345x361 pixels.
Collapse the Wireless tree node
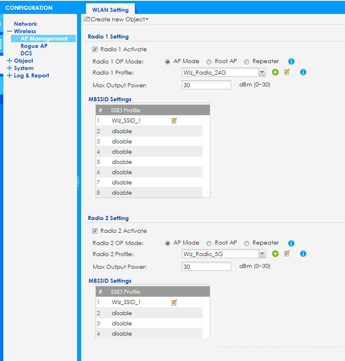tap(9, 31)
